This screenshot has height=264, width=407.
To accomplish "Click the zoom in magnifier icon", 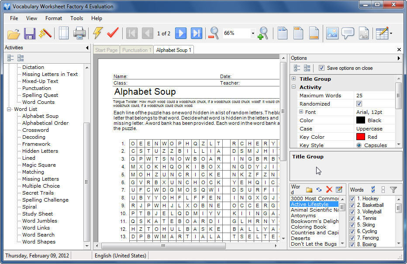I will click(263, 33).
